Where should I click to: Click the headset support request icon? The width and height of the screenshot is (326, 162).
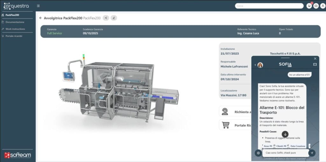(225, 112)
